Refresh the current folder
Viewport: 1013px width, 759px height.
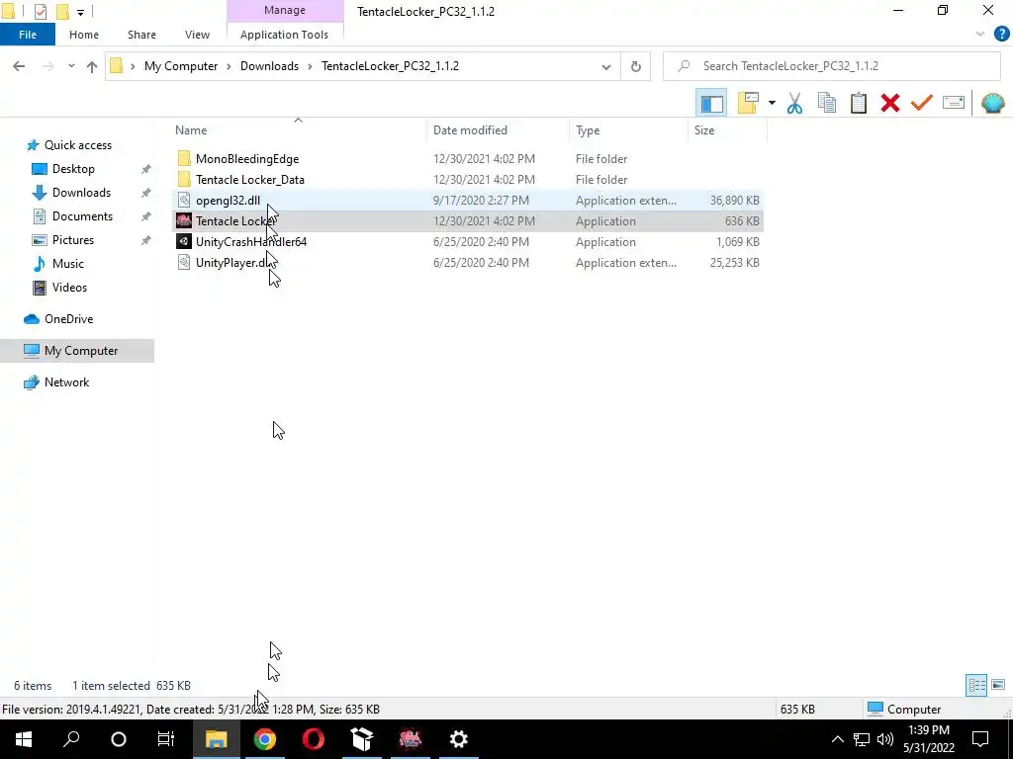click(x=636, y=66)
